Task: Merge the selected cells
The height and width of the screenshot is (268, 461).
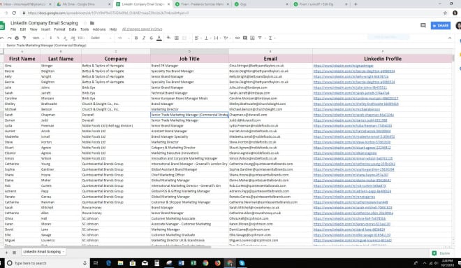Action: (x=184, y=38)
